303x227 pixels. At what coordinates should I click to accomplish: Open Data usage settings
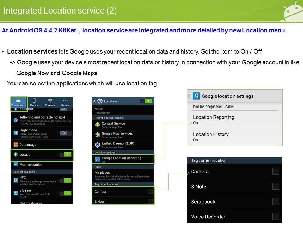42,145
